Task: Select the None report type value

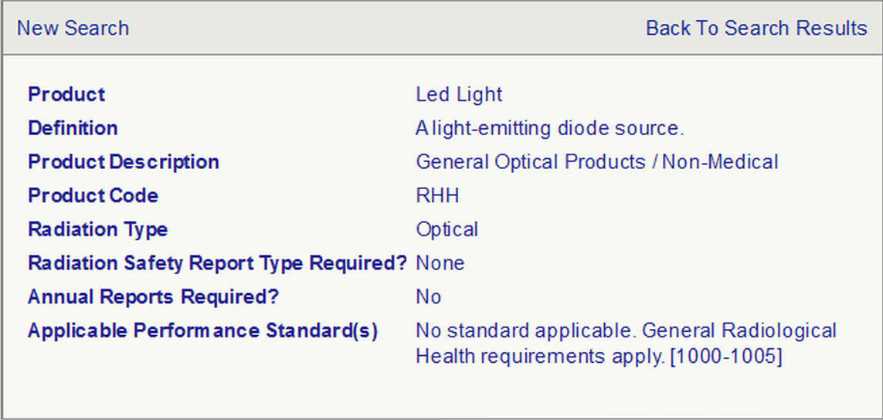Action: coord(440,263)
